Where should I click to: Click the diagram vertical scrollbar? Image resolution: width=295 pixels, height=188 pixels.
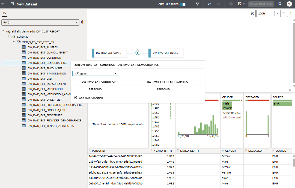coord(294,53)
